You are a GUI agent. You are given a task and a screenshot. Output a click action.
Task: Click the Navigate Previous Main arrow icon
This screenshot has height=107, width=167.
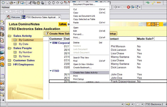[x=53, y=3]
